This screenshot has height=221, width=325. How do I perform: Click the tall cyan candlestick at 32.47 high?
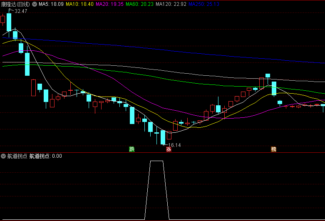9,22
